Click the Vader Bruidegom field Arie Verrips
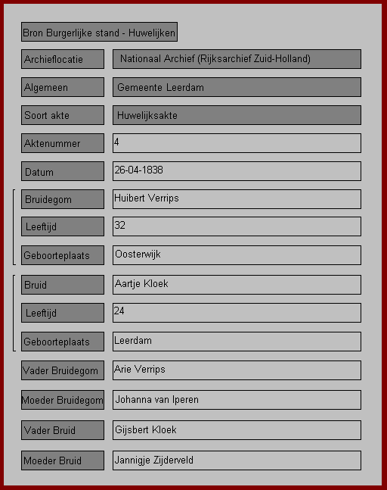 tap(237, 370)
